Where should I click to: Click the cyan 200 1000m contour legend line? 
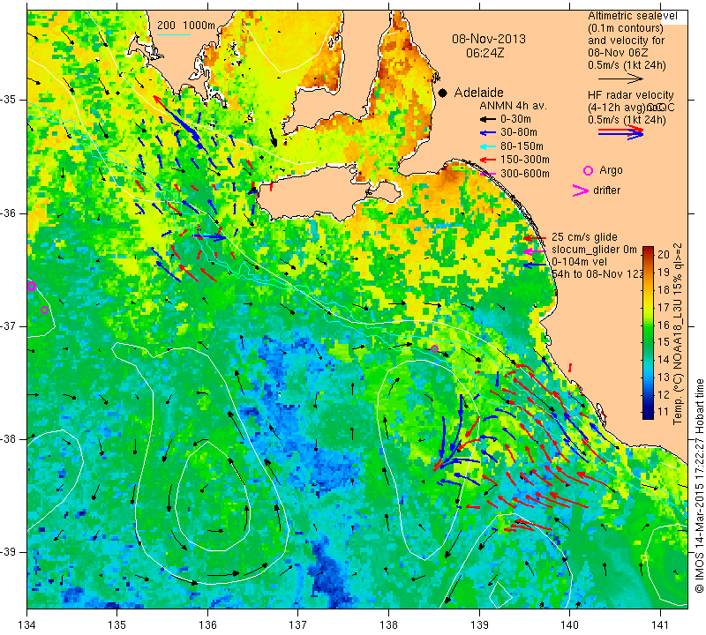pyautogui.click(x=174, y=34)
